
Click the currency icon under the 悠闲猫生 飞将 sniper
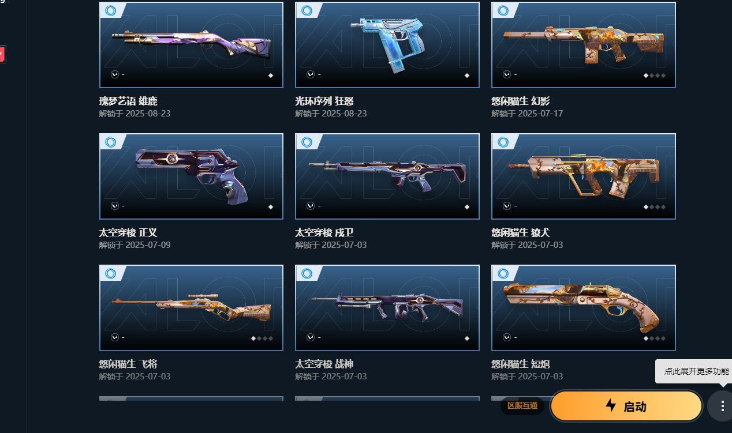click(x=114, y=337)
